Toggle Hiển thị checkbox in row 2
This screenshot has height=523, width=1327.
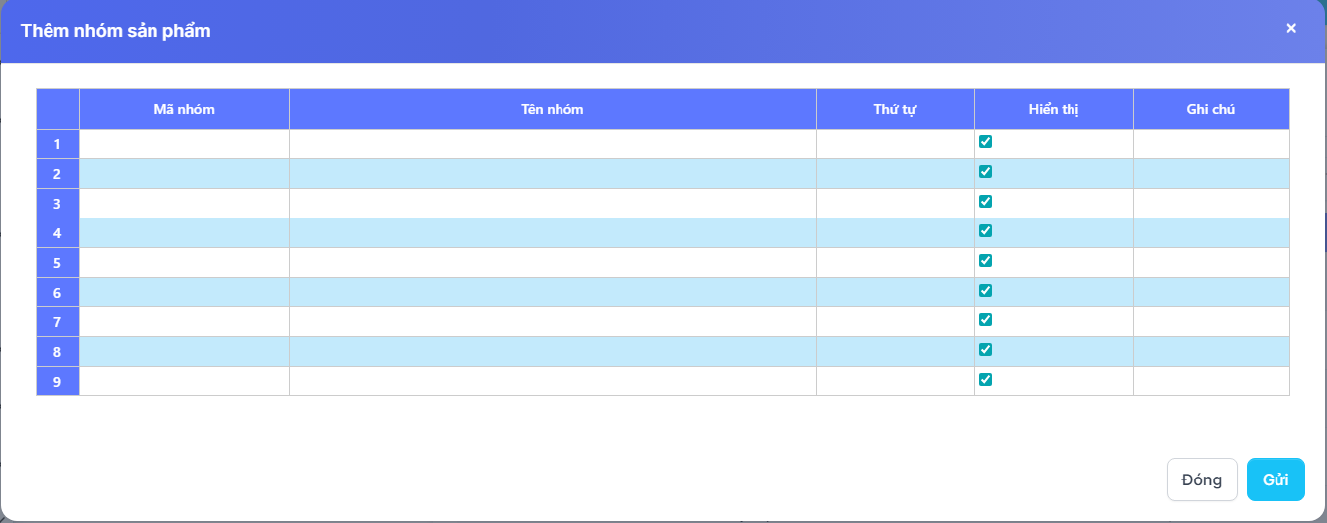(985, 172)
